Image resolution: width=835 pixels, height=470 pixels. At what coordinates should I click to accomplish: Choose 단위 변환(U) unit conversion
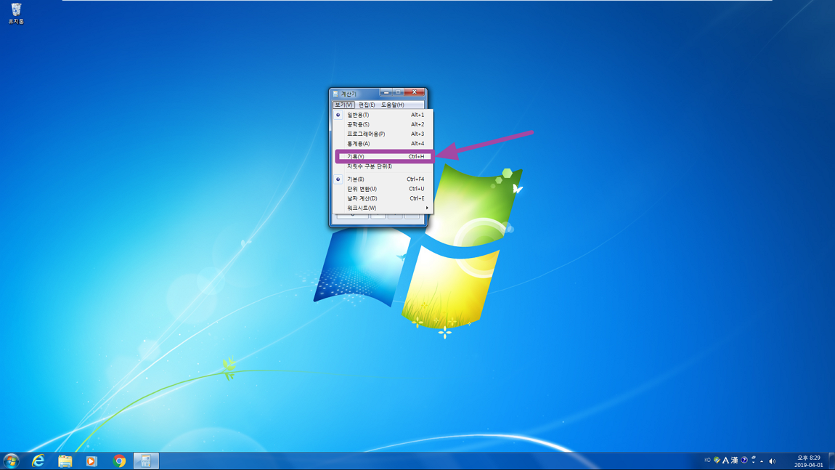(383, 189)
